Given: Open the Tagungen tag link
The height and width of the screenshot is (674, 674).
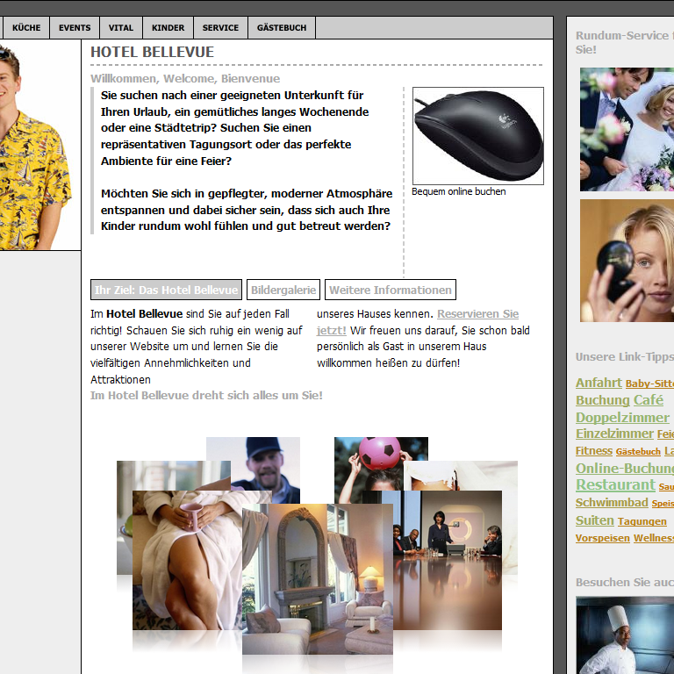Looking at the screenshot, I should pos(642,521).
